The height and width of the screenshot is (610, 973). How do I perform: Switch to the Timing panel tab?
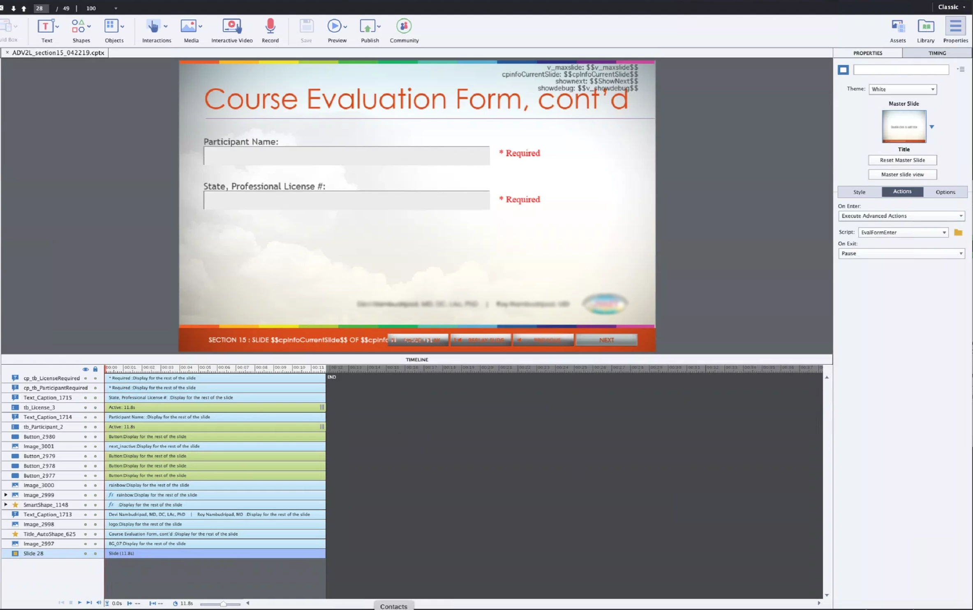click(x=937, y=53)
